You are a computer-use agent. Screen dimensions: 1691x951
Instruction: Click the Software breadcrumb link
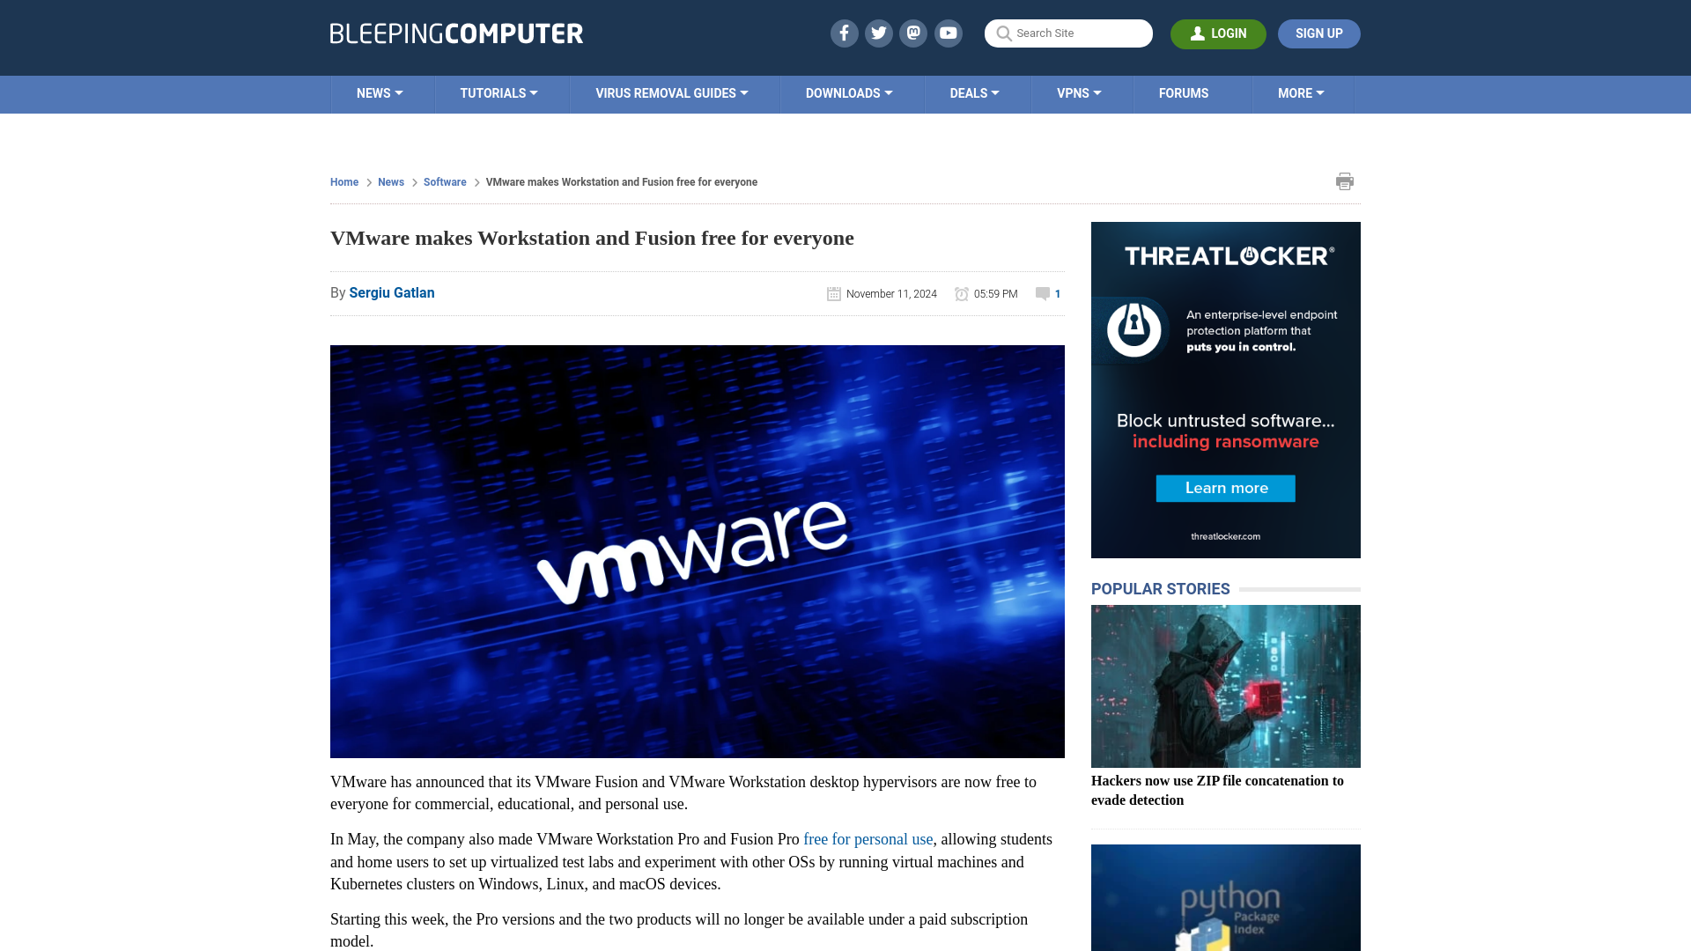(x=445, y=181)
